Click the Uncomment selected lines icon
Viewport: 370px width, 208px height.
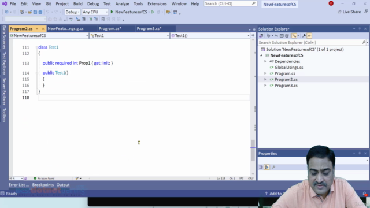[x=96, y=19]
